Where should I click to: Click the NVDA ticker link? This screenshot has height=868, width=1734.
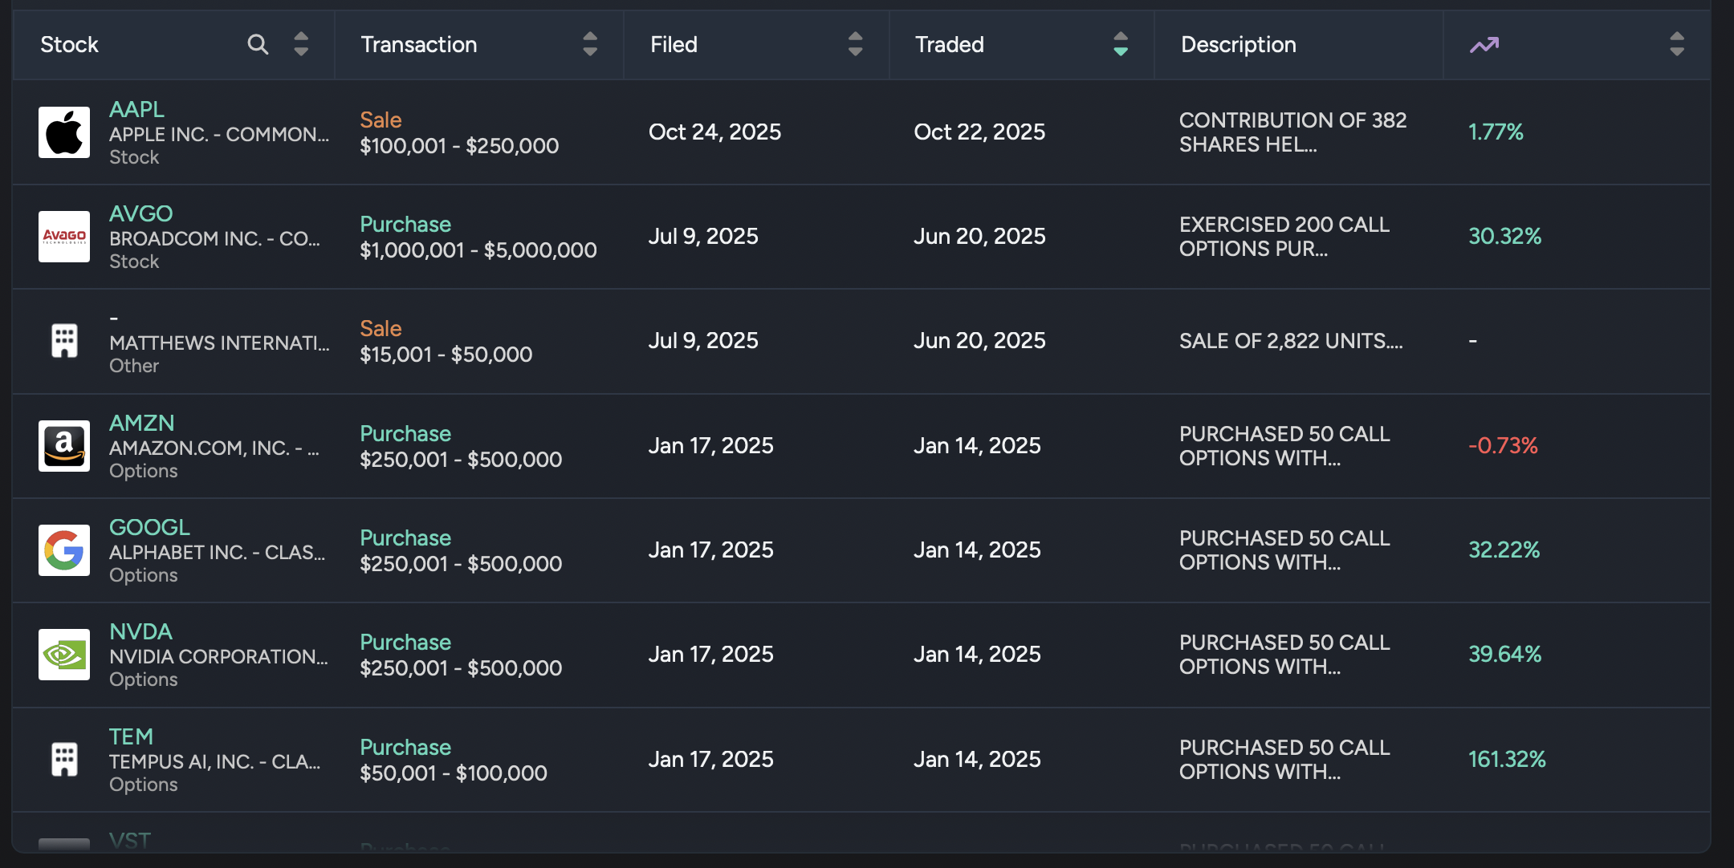[140, 631]
